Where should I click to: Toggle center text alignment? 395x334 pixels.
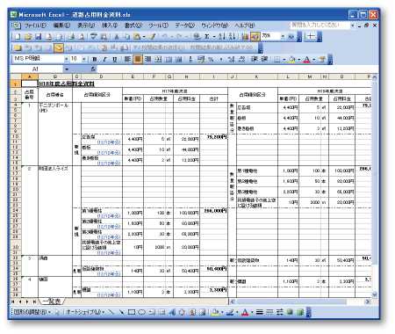pyautogui.click(x=138, y=60)
